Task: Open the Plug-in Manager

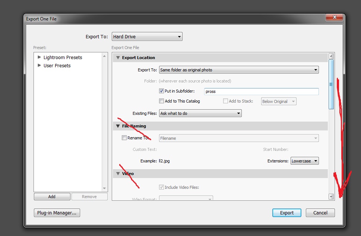Action: [x=57, y=213]
